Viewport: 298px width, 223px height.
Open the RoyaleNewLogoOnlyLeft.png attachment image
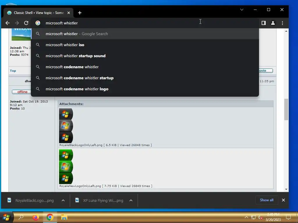(x=66, y=167)
